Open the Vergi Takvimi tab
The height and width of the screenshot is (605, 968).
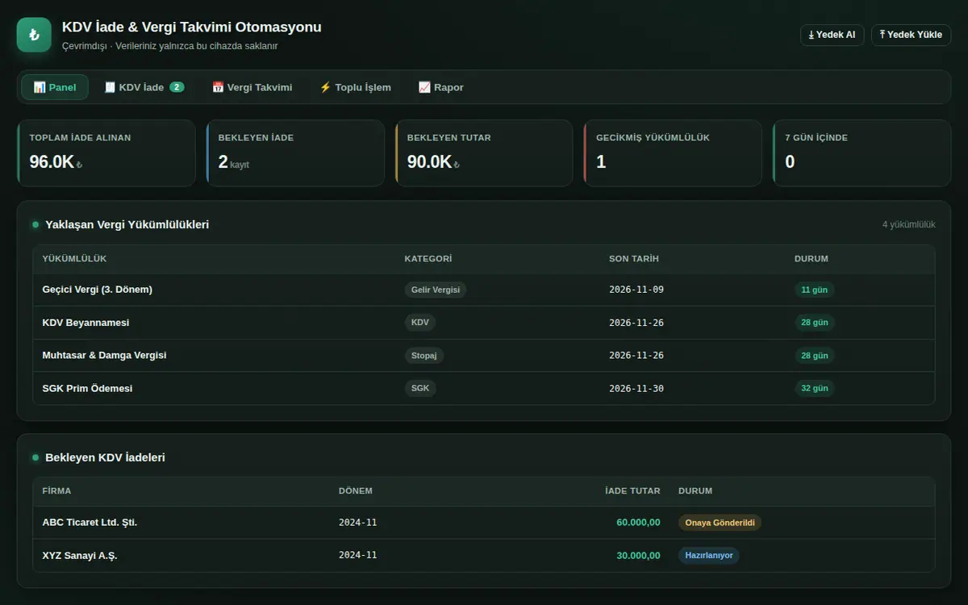click(x=252, y=87)
